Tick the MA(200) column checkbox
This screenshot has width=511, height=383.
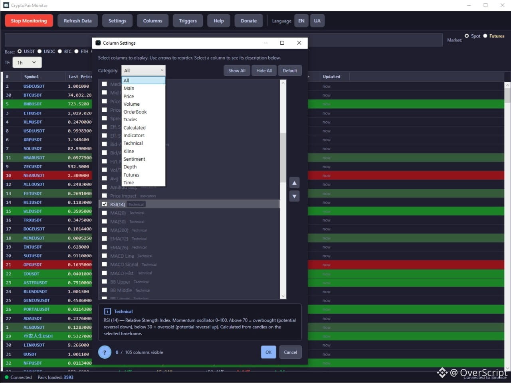[105, 230]
